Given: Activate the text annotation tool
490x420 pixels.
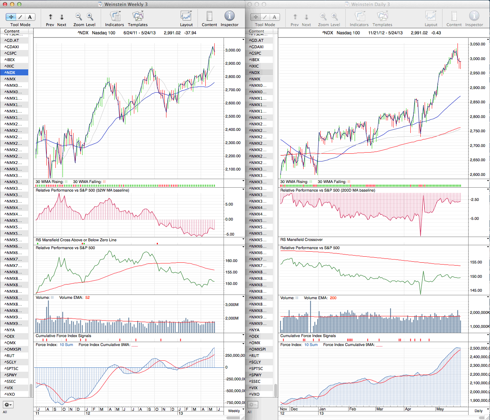Looking at the screenshot, I should (x=30, y=17).
